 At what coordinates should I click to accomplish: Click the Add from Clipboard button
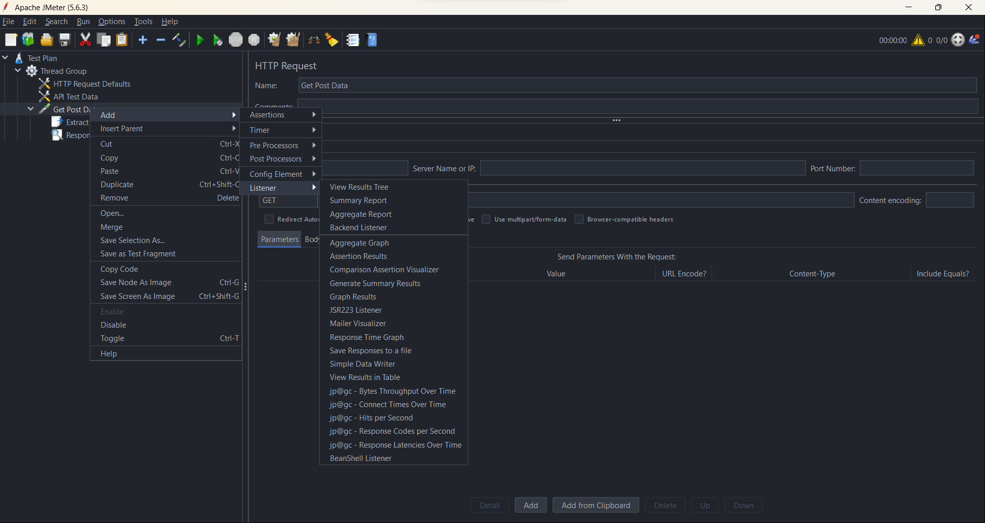click(x=596, y=505)
